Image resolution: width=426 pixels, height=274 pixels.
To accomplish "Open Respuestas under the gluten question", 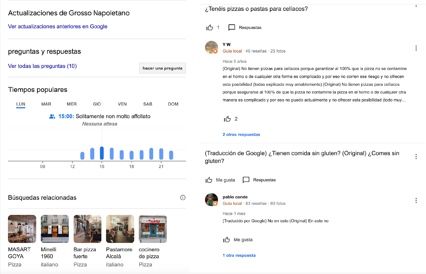I will pos(259,180).
